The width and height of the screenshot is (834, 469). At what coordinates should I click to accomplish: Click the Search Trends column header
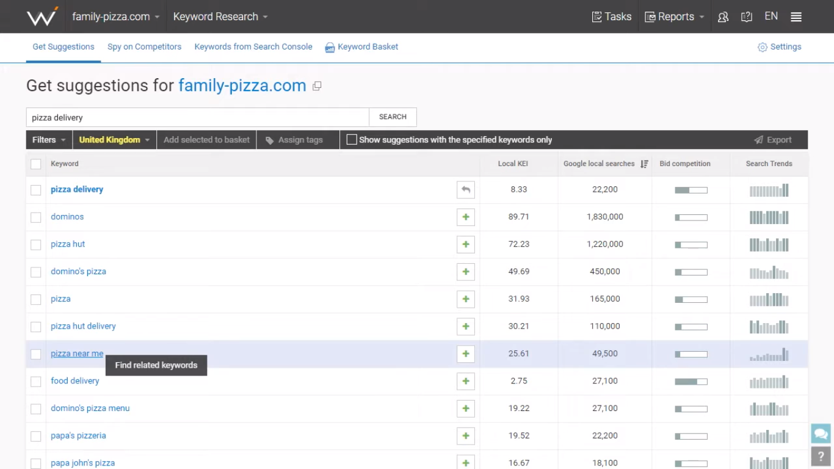pos(769,164)
